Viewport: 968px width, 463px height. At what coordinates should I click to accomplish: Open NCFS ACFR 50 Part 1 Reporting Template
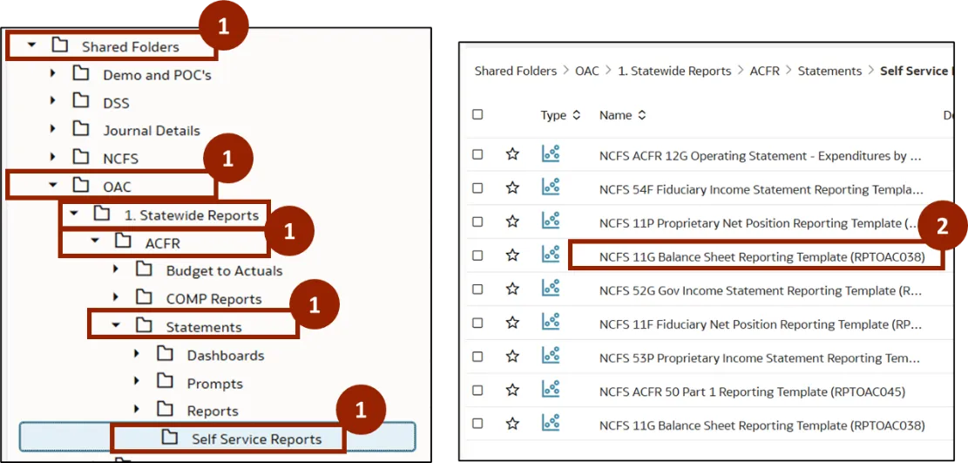click(x=752, y=392)
